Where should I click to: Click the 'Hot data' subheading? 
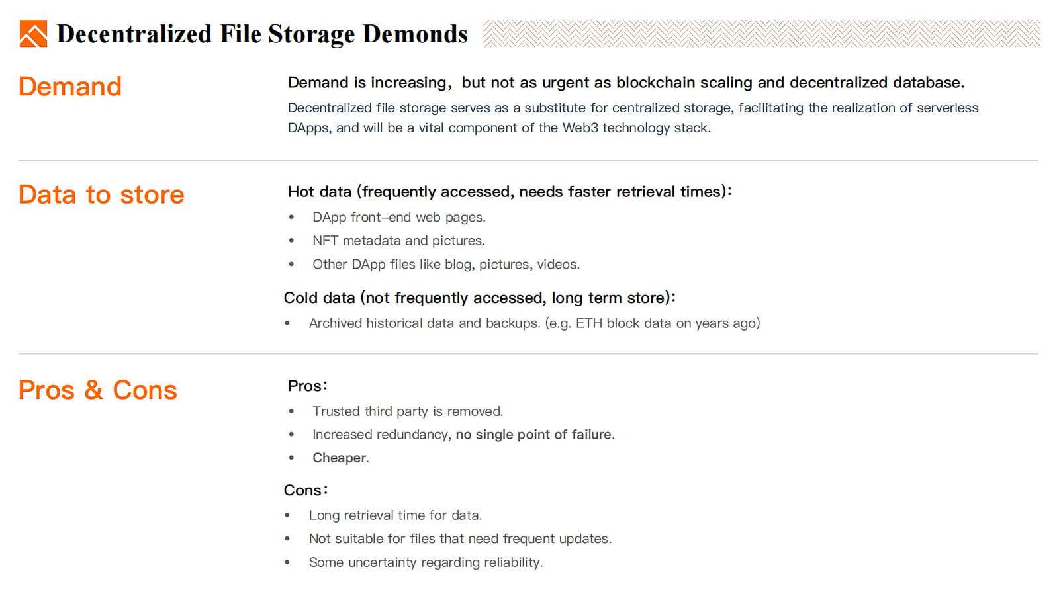coord(510,192)
